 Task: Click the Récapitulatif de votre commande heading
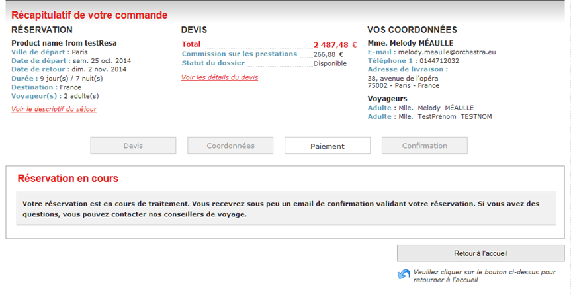pos(89,15)
